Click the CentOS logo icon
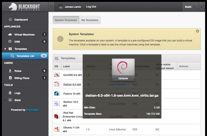Image resolution: width=207 pixels, height=136 pixels. pos(57,75)
